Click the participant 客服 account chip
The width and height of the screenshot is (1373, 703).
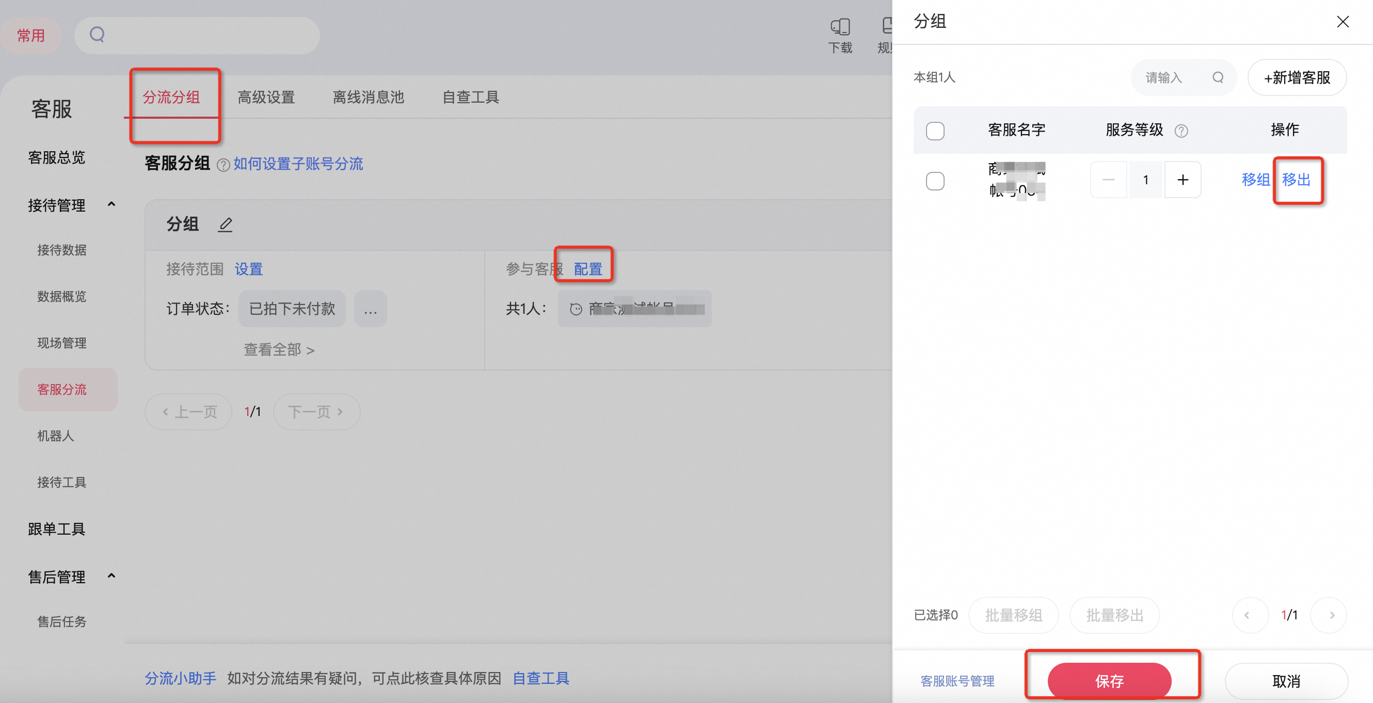tap(634, 309)
